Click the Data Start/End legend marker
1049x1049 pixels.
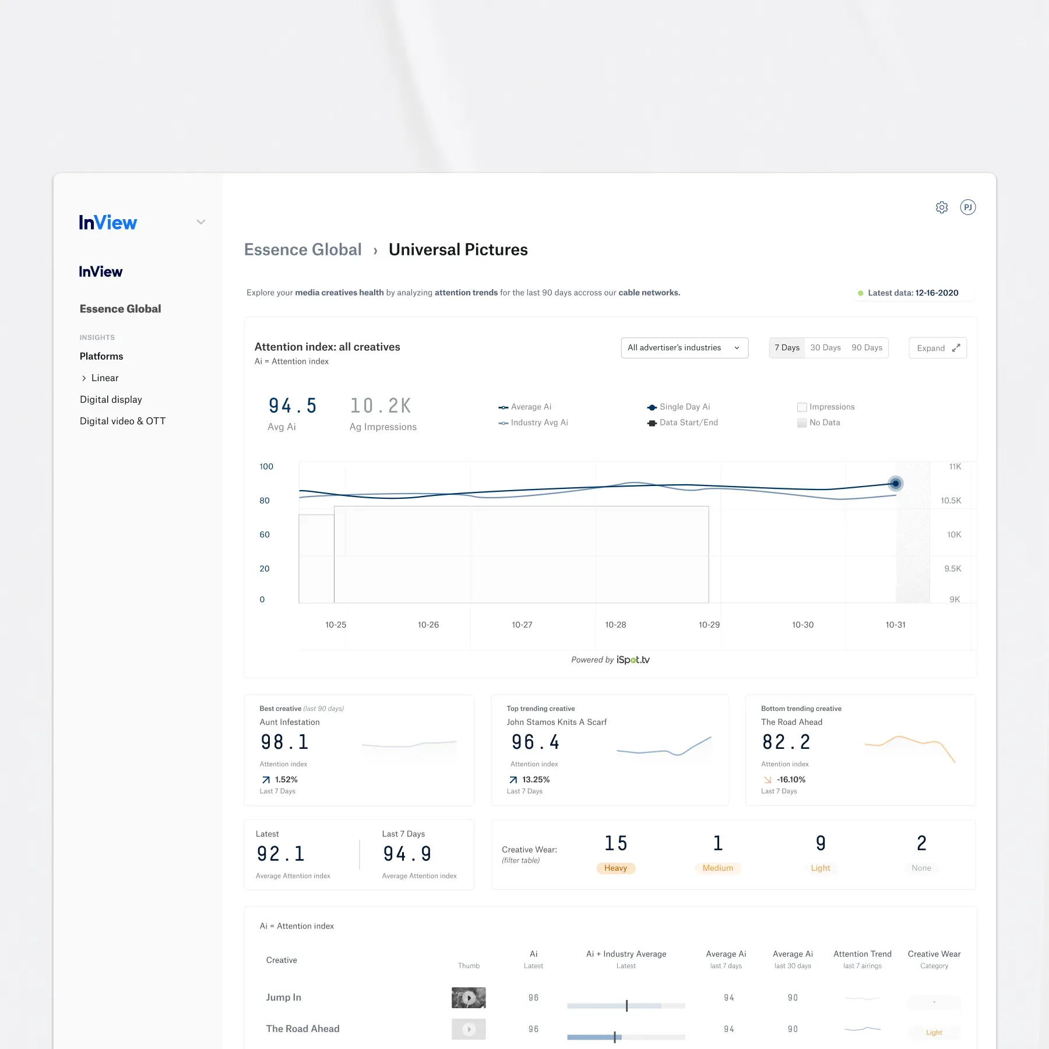652,423
